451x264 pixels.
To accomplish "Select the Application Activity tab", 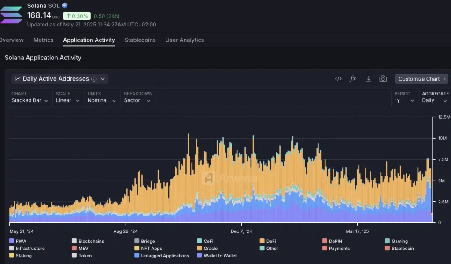I will 89,40.
